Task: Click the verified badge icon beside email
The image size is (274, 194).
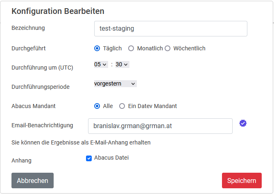Action: (x=243, y=123)
